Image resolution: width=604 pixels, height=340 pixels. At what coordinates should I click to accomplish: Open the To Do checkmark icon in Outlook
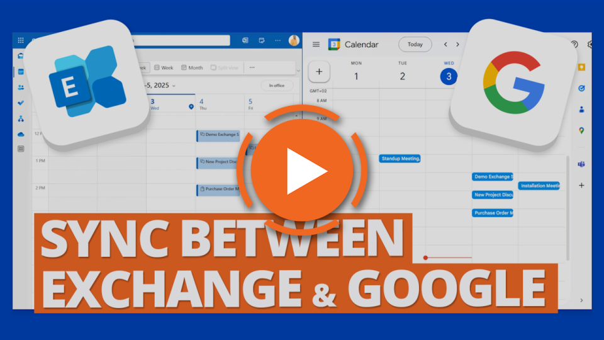[x=21, y=103]
